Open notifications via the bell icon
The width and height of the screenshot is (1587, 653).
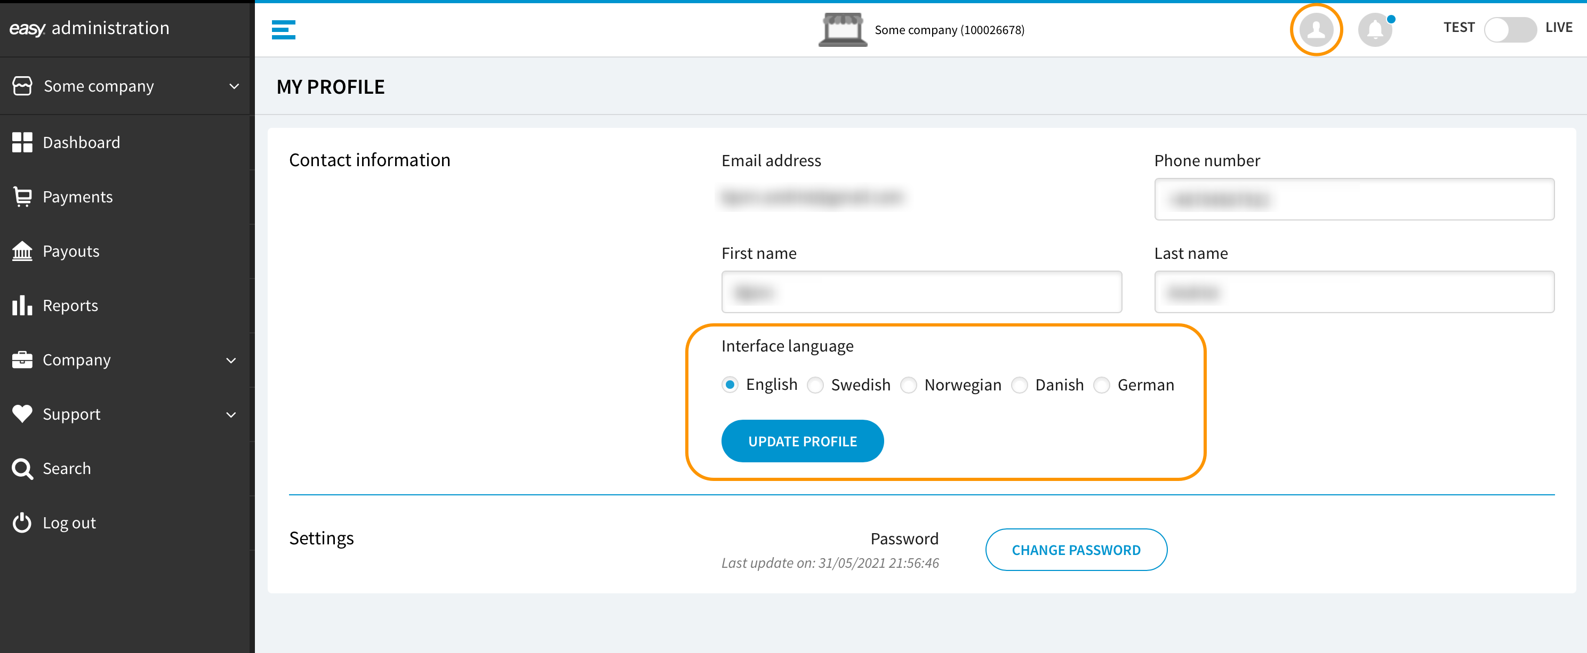(1376, 29)
